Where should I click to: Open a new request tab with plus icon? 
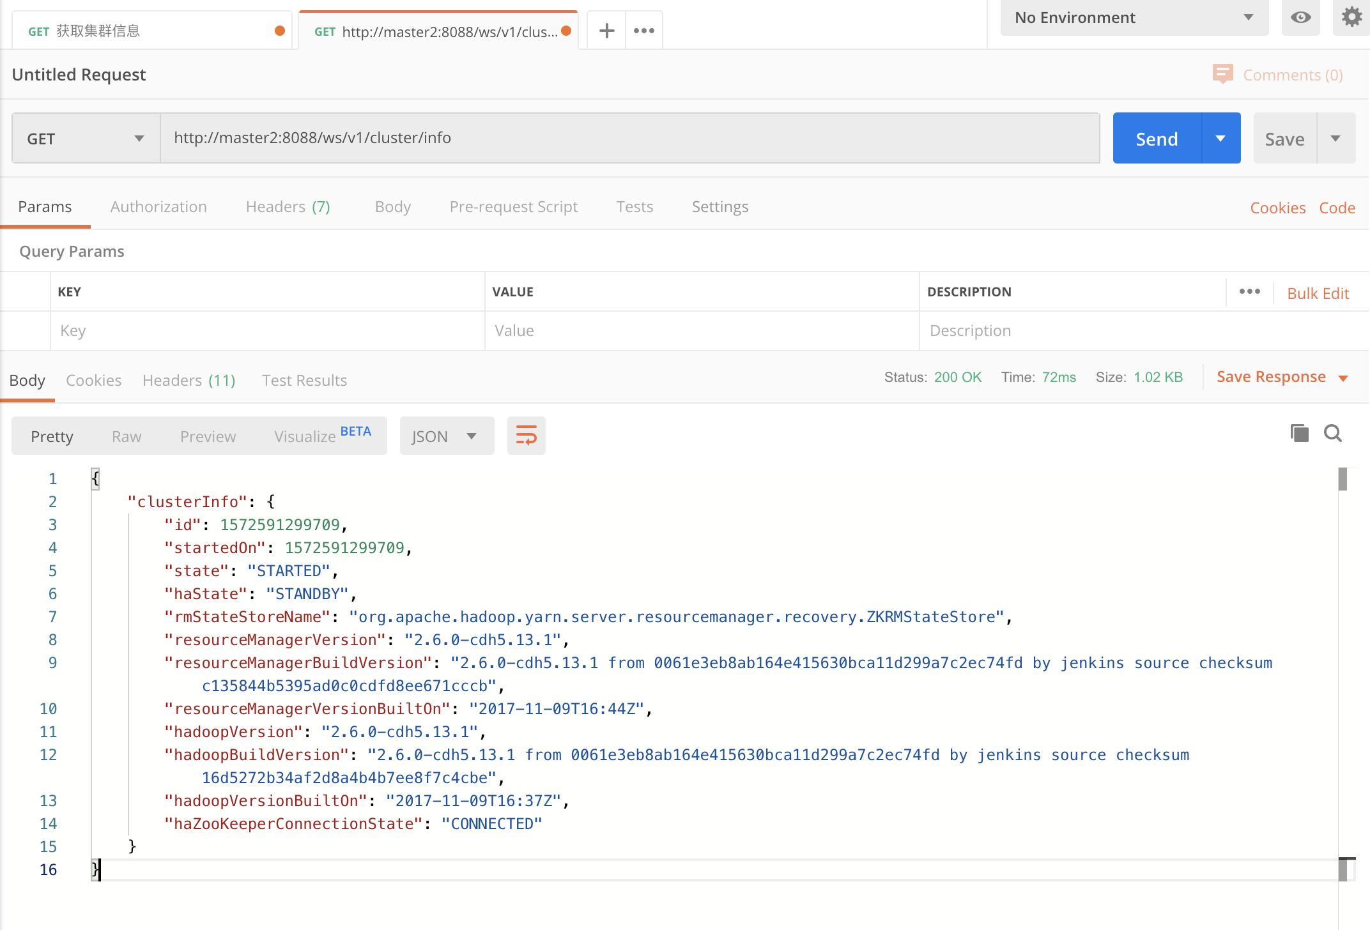point(606,31)
